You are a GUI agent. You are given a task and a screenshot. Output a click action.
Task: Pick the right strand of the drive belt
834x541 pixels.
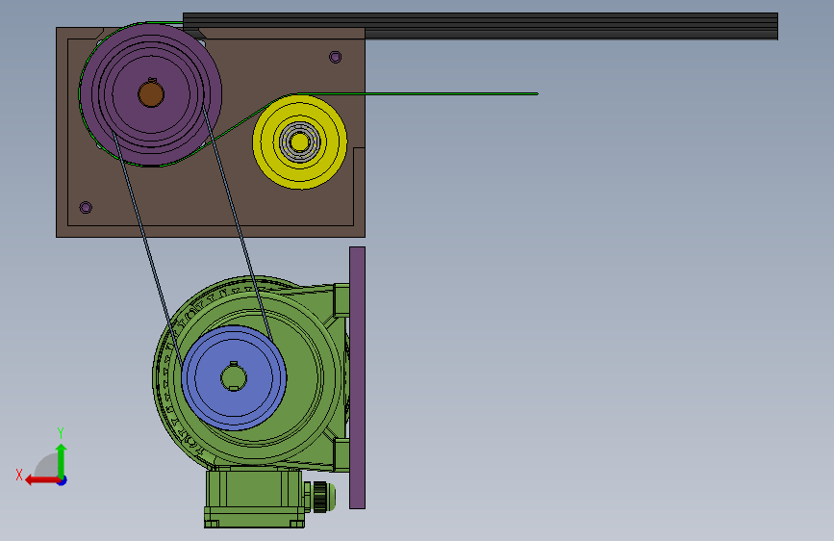[x=238, y=223]
